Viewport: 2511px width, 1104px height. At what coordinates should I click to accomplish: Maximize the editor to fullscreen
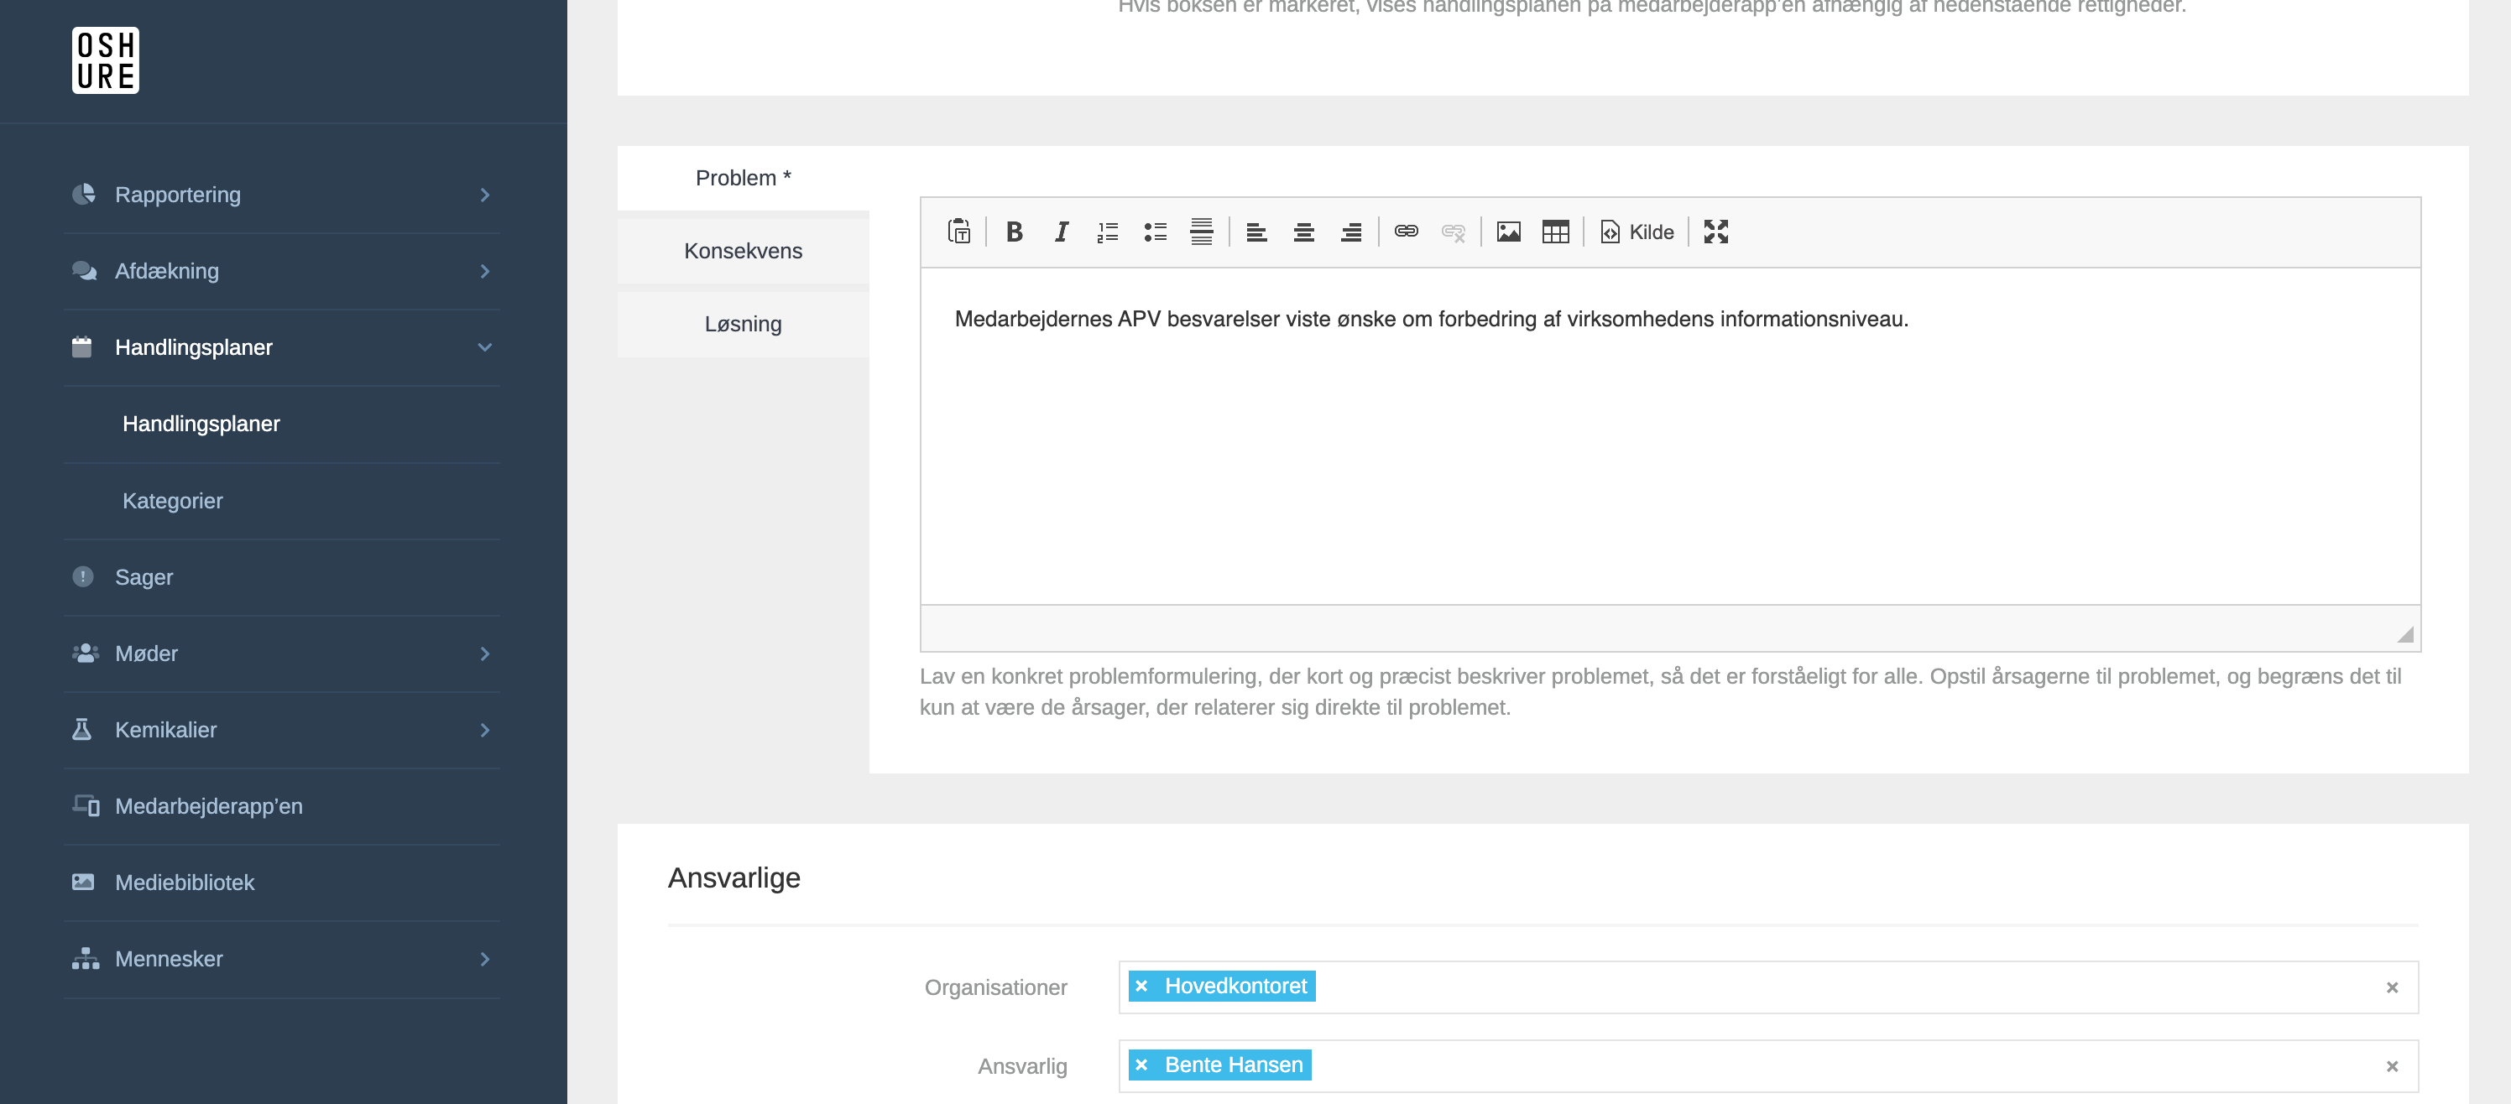tap(1715, 232)
